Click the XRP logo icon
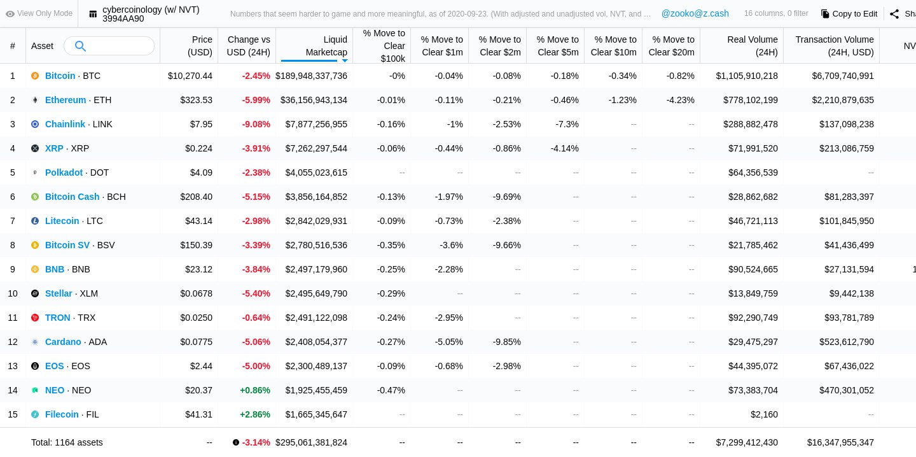This screenshot has height=457, width=916. coord(35,148)
